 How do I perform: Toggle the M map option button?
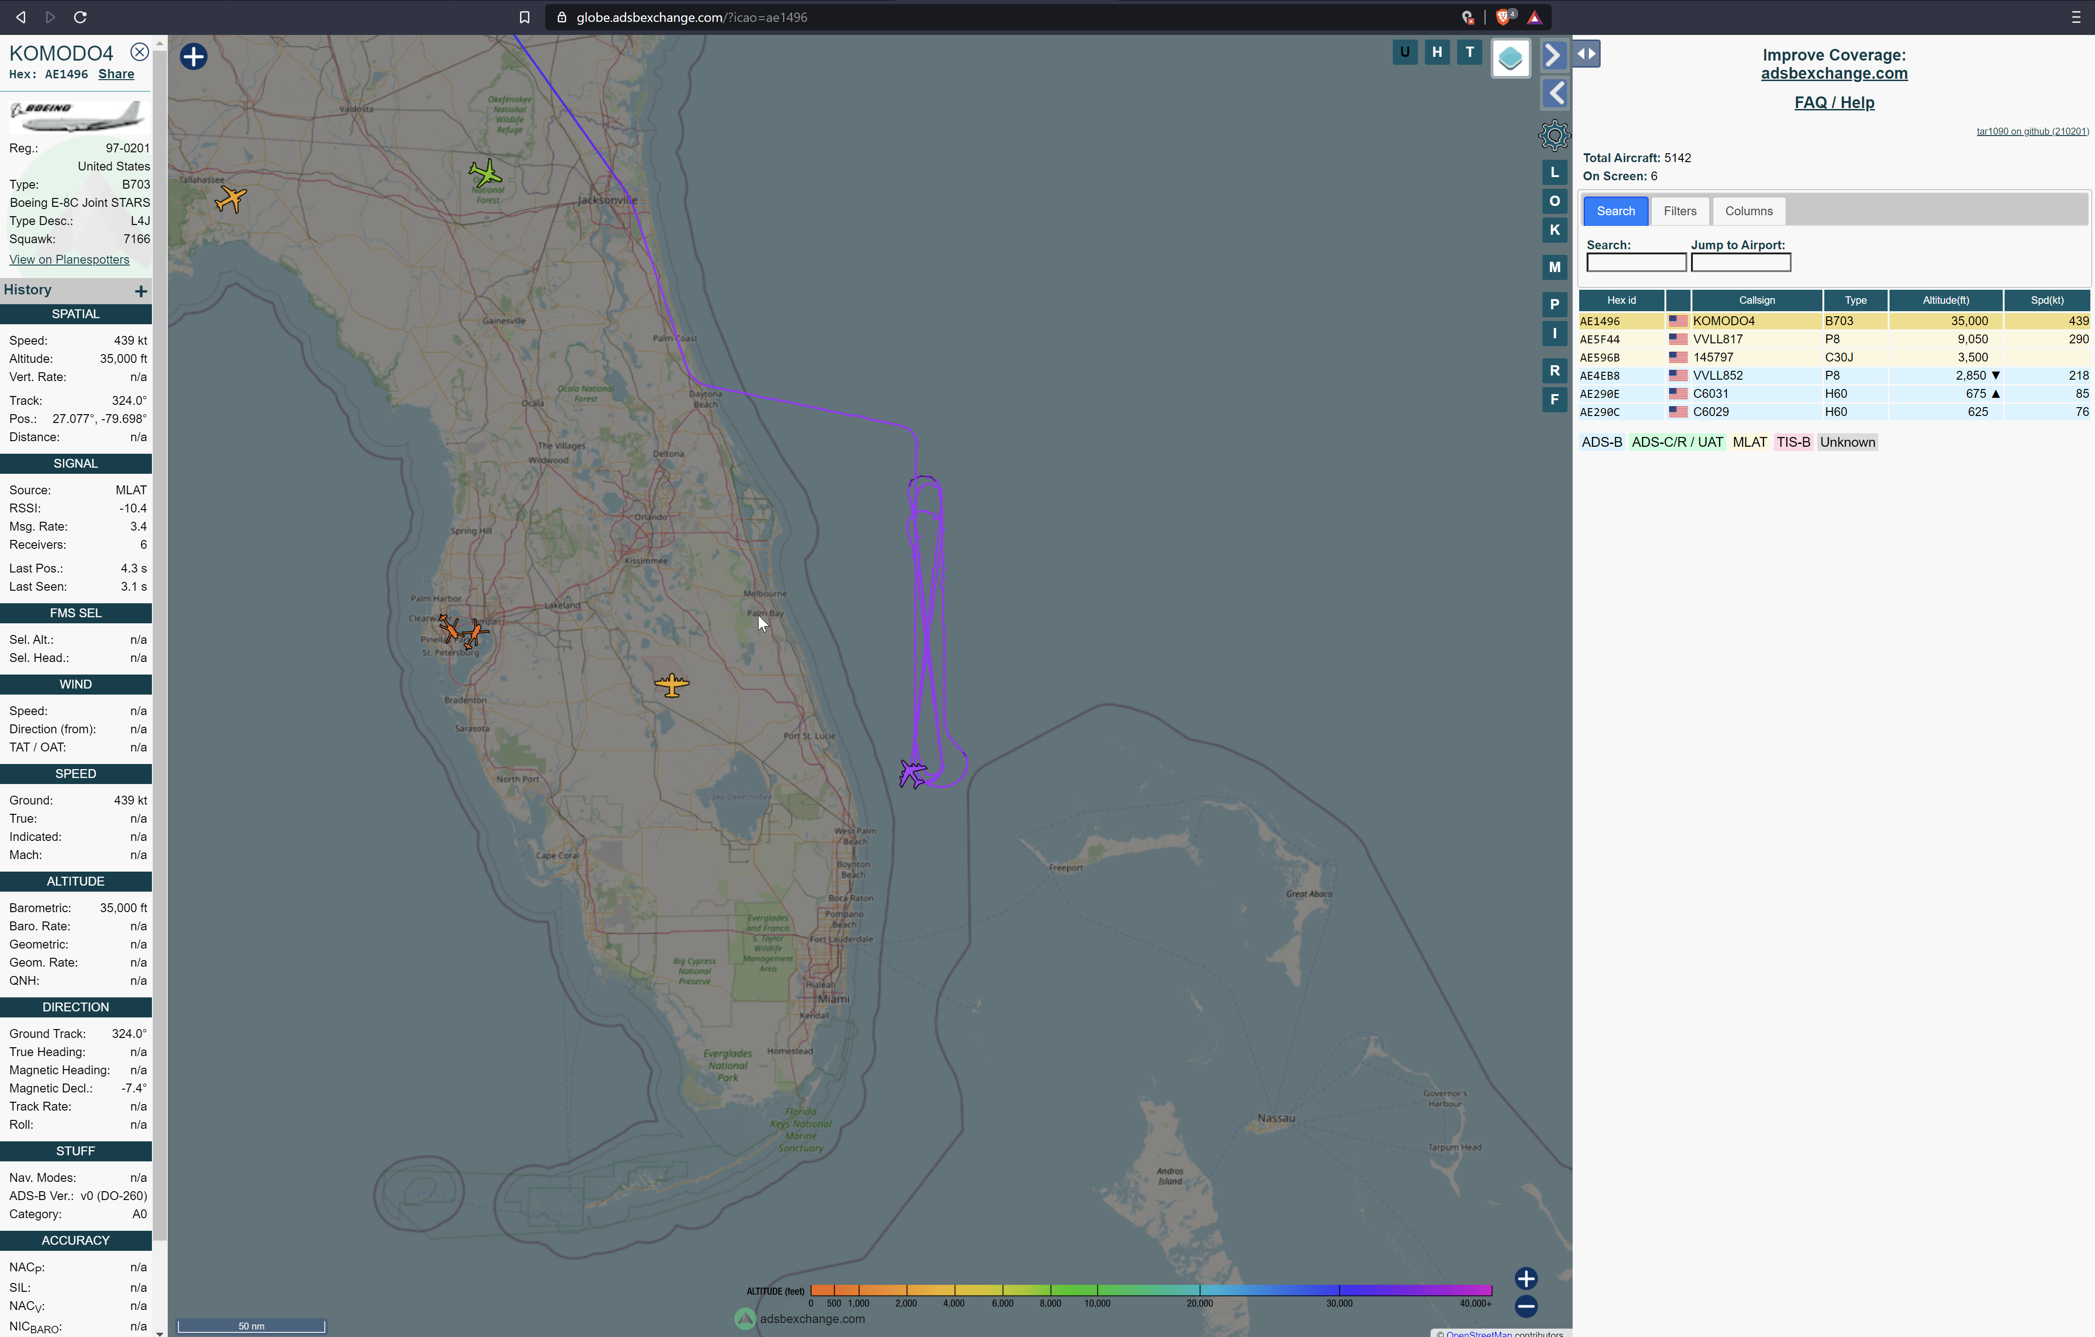click(x=1554, y=267)
